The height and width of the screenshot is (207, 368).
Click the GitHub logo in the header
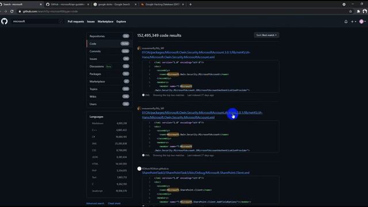(4, 21)
